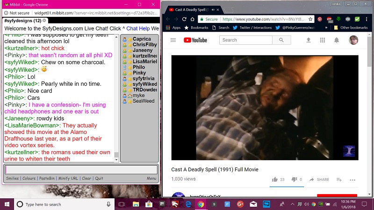Click the Mibbit chat message input
374x210 pixels.
(81, 169)
